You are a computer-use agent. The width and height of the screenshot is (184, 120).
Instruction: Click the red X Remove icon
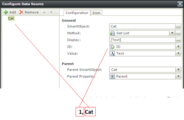point(21,12)
